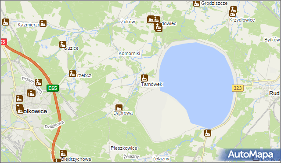The image size is (281, 163).
Task: Select the Pieszkowice label
Action: pyautogui.click(x=124, y=148)
